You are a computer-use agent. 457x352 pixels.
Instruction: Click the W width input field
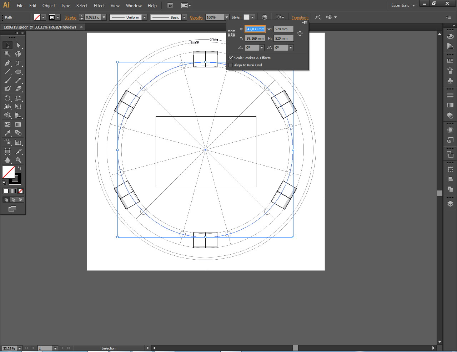[283, 29]
